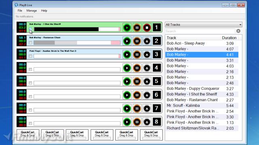259x145 pixels.
Task: Select the Pink Floyd track lasting 1:13
Action: [x=202, y=122]
